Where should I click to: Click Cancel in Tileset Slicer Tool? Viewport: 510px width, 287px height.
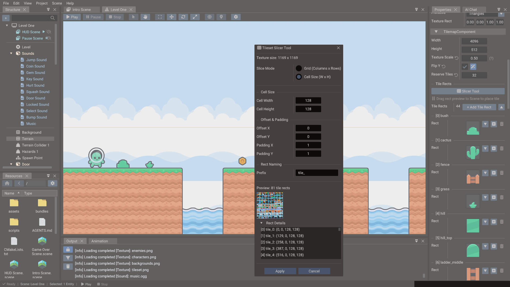click(x=314, y=271)
